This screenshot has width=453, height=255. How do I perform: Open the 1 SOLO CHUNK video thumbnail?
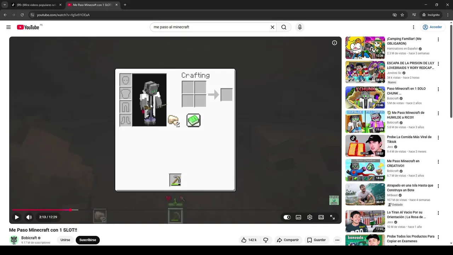(365, 97)
